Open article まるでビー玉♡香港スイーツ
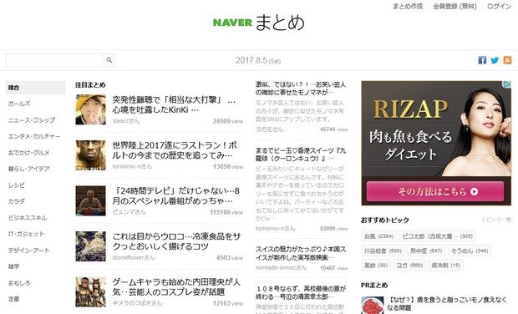The image size is (518, 314). point(301,154)
